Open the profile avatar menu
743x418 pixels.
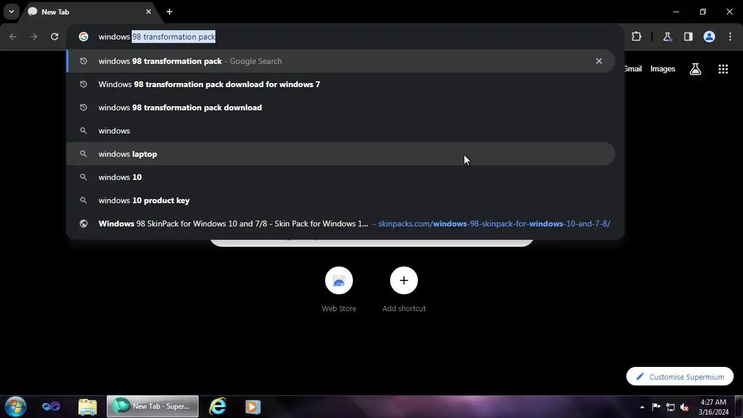pyautogui.click(x=709, y=37)
